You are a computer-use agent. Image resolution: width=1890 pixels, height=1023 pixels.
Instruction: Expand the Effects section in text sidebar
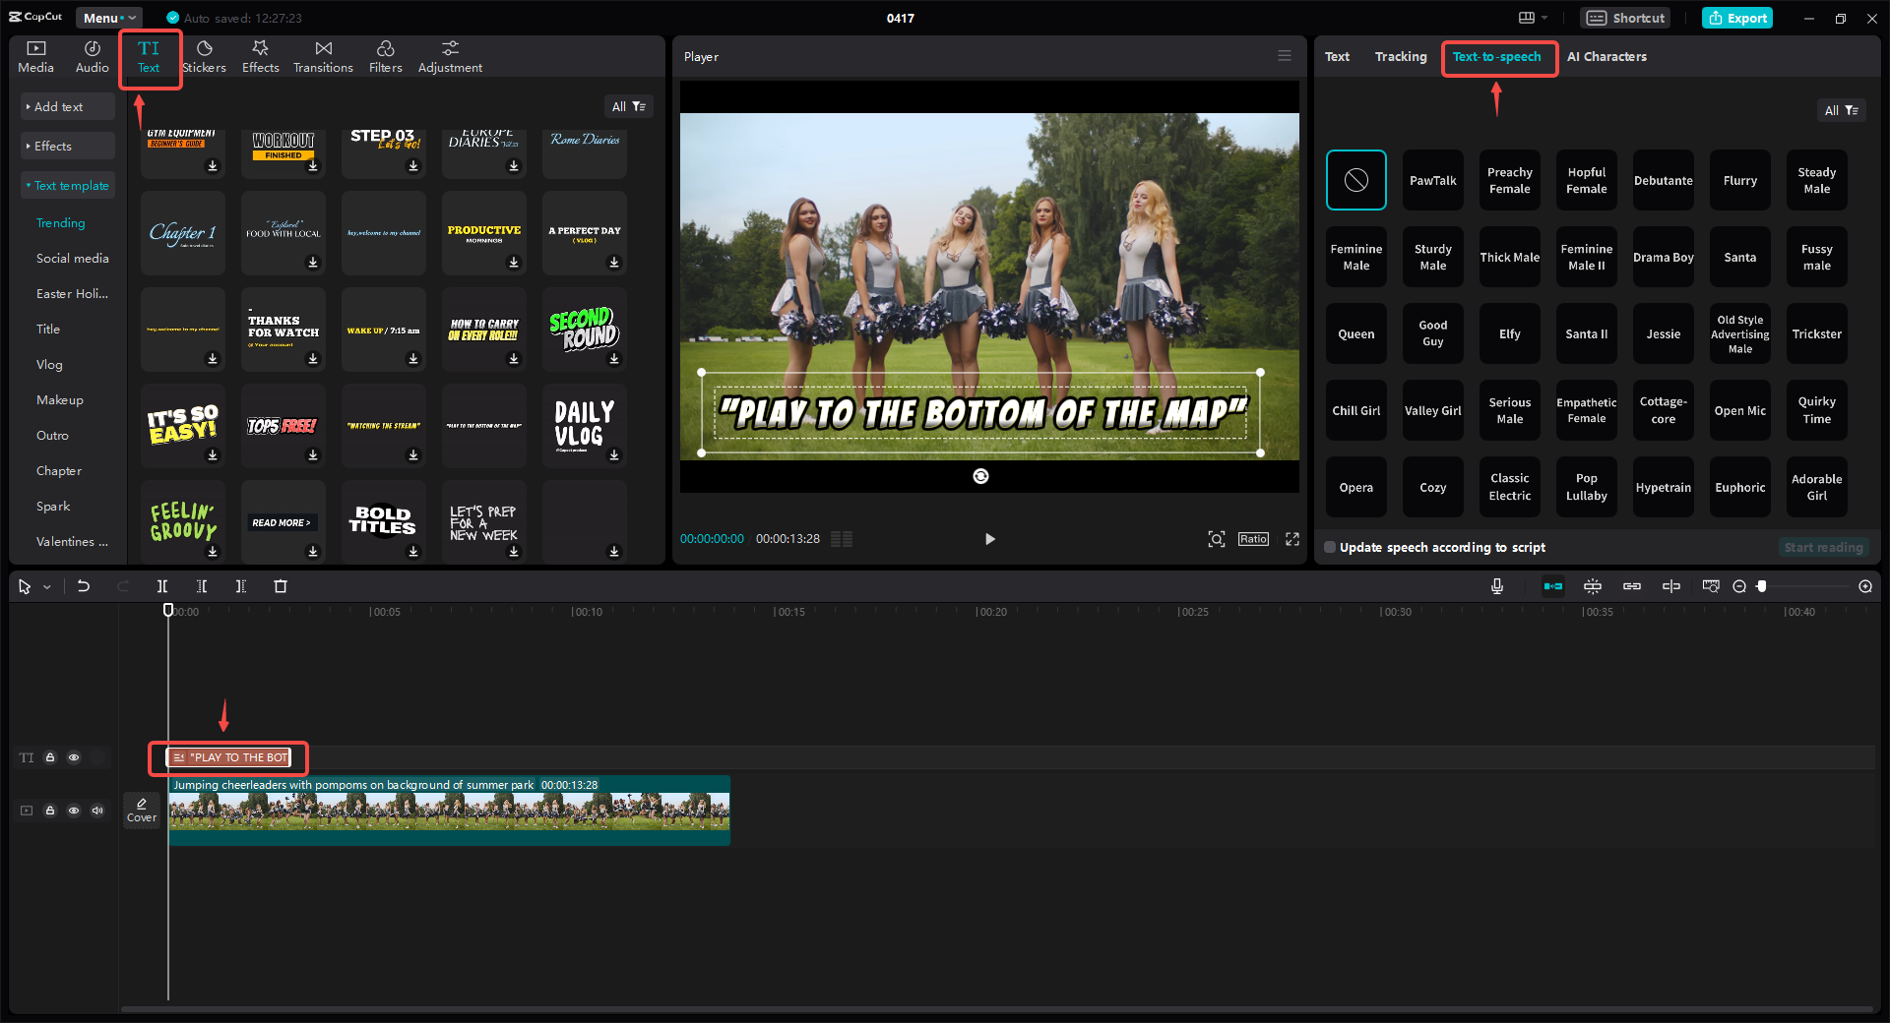(68, 146)
